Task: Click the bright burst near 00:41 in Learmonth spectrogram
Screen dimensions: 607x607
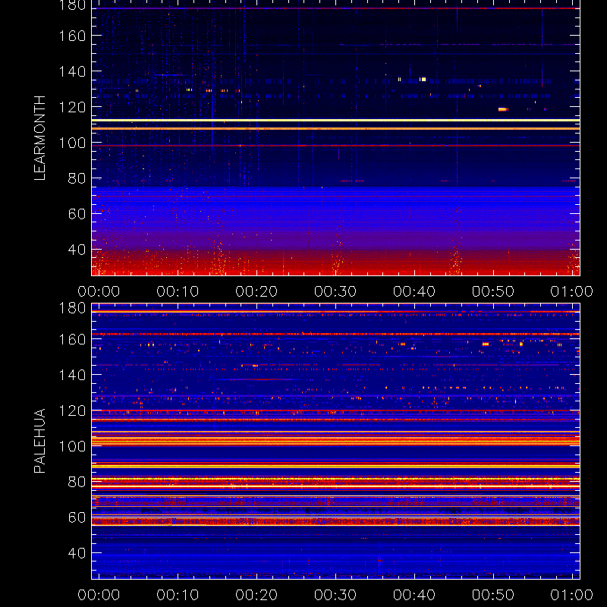Action: click(423, 80)
